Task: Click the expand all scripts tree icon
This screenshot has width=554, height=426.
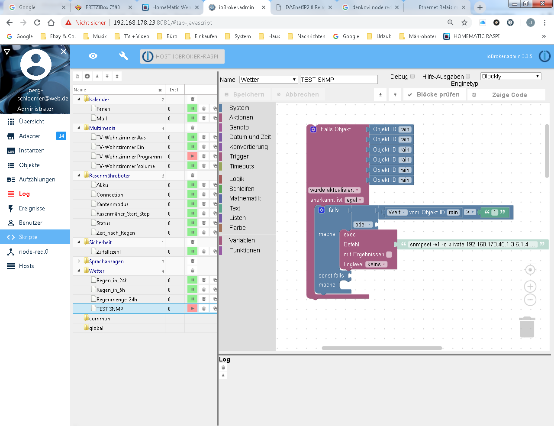Action: tap(117, 76)
